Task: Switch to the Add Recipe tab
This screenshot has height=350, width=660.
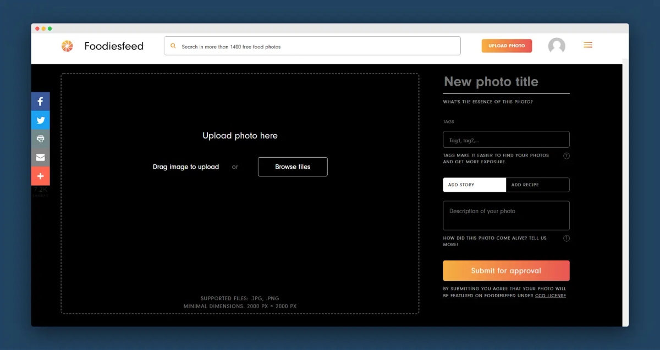Action: click(x=538, y=185)
